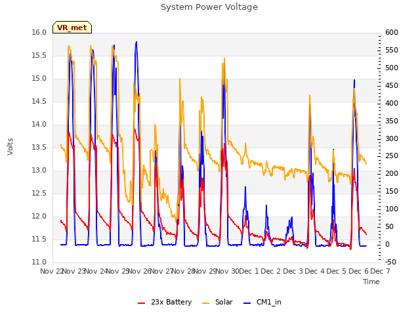Click the 200 right axis label

tap(392, 173)
